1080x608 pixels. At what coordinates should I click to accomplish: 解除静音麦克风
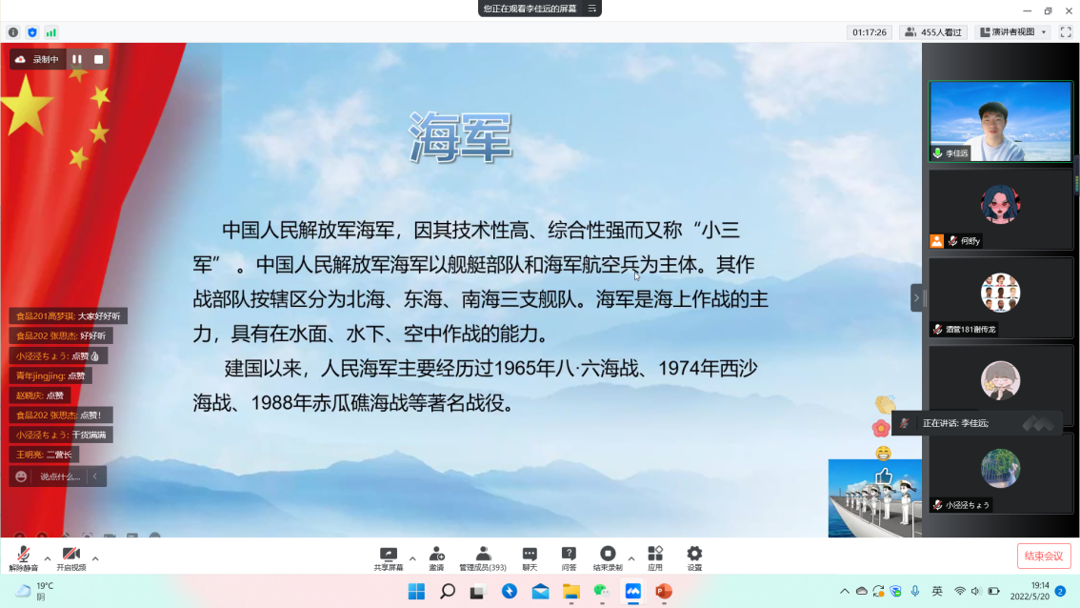(21, 553)
